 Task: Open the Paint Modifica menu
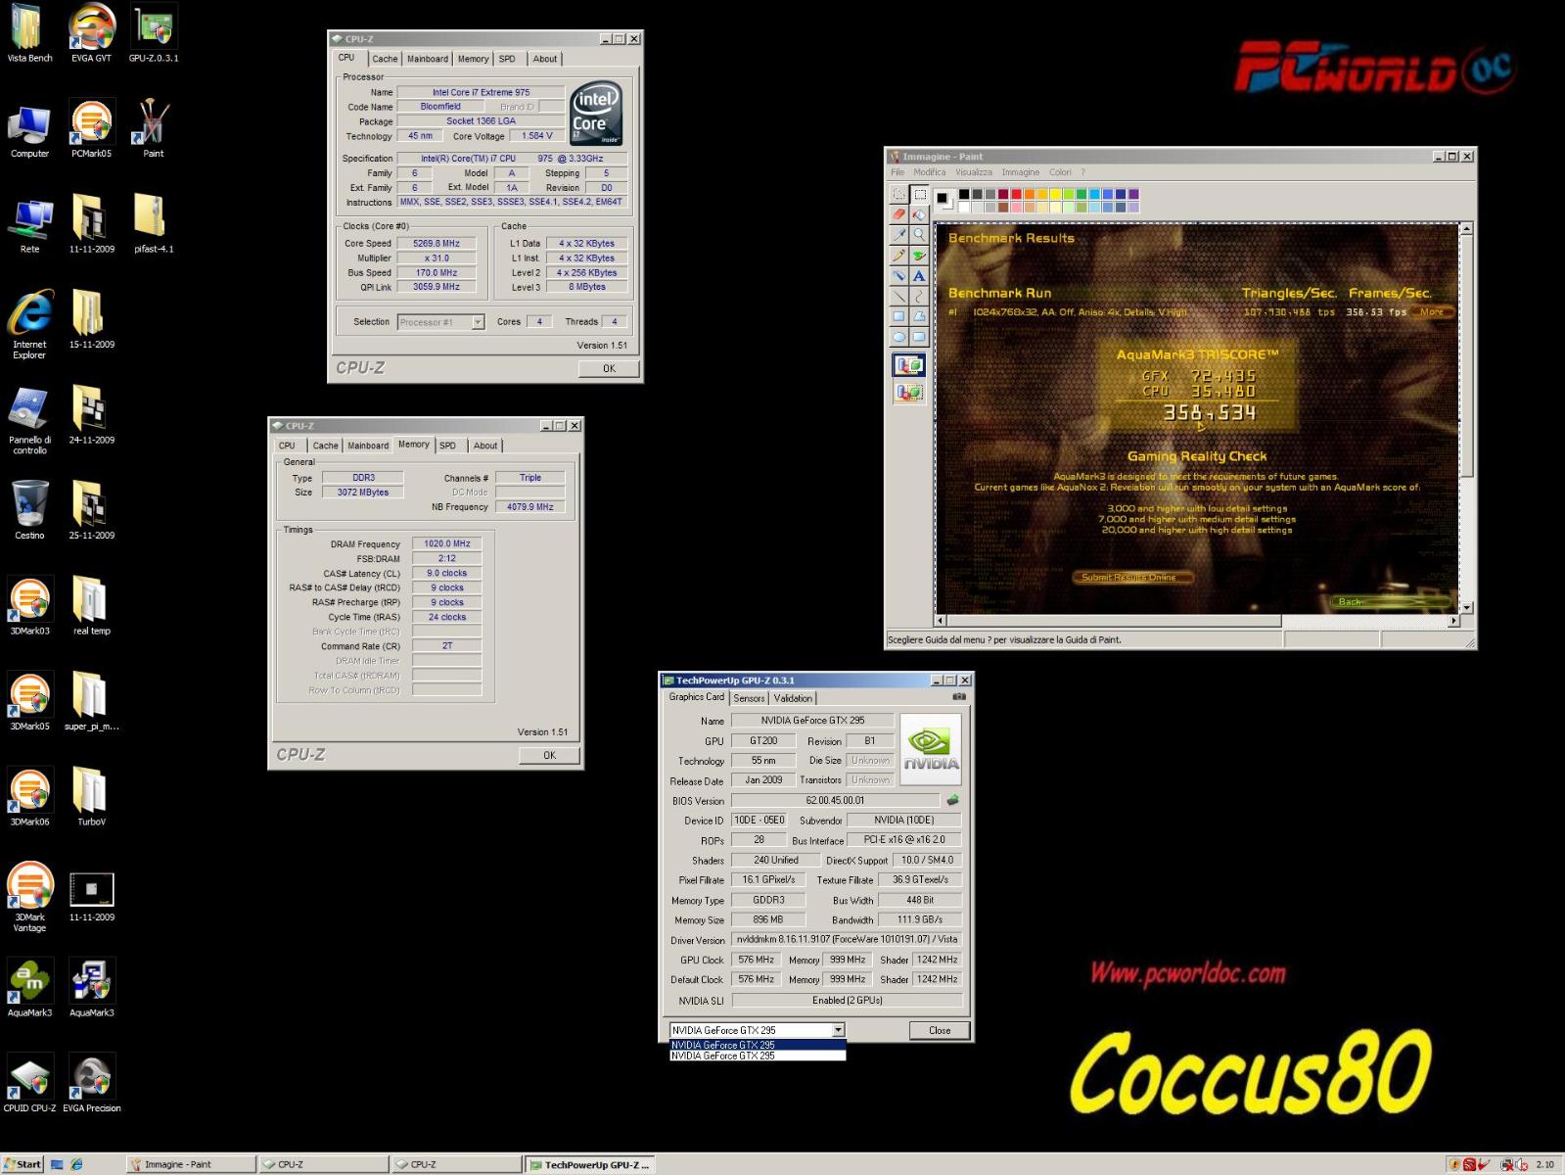[930, 172]
